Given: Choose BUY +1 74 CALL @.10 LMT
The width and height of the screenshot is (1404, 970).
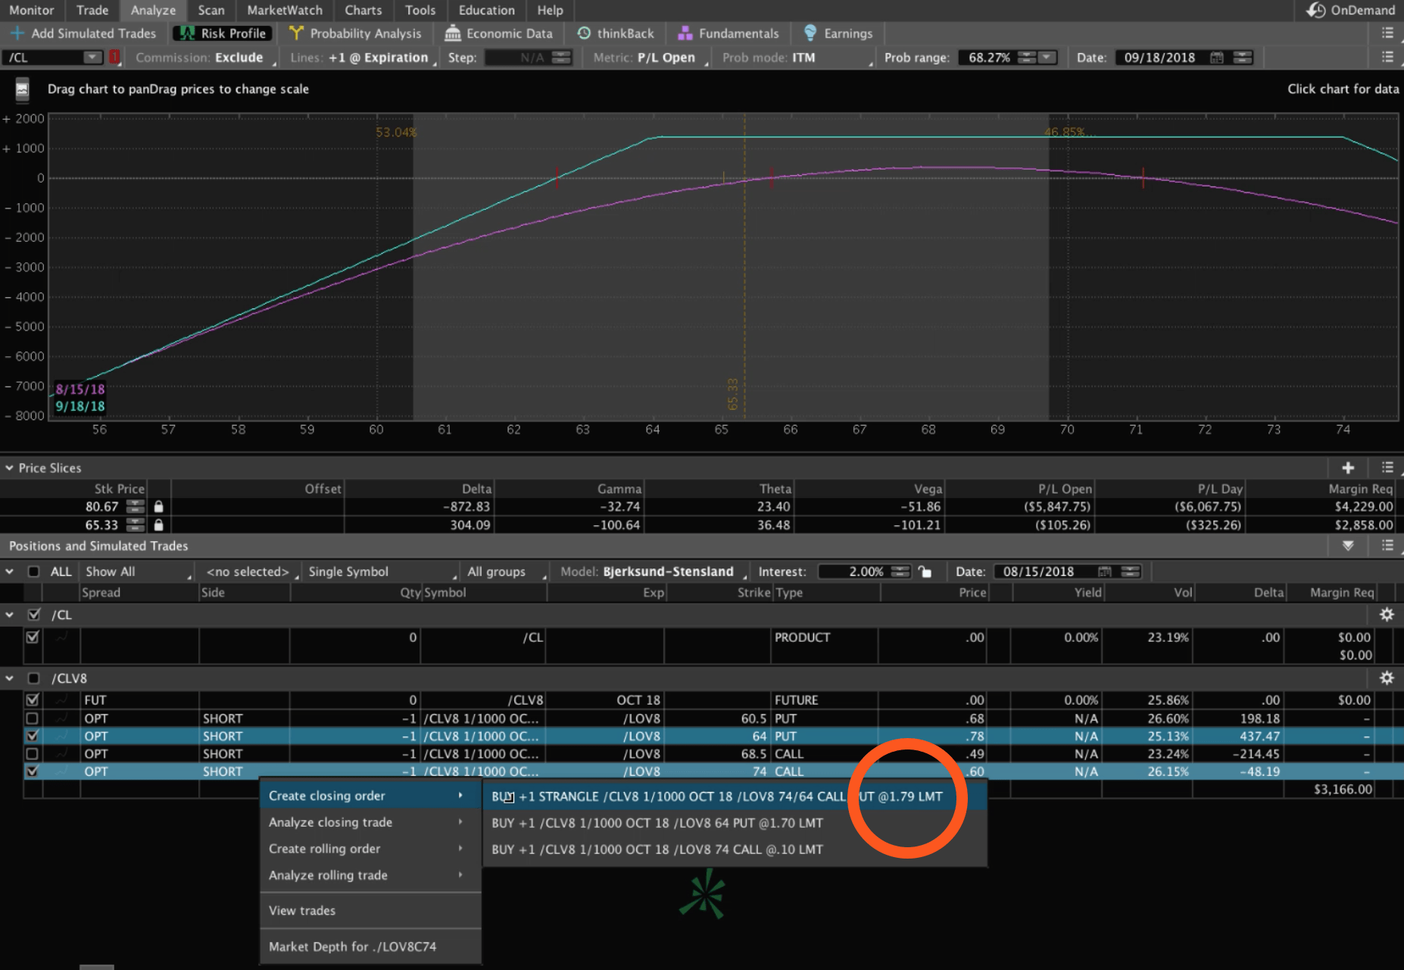Looking at the screenshot, I should 735,850.
